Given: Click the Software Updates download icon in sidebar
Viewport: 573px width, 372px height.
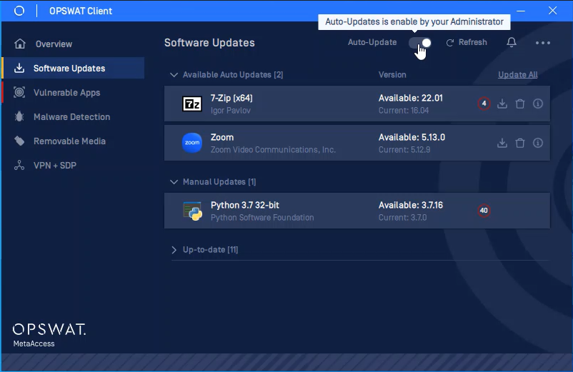Looking at the screenshot, I should point(19,68).
